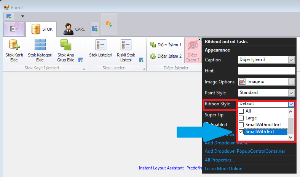This screenshot has height=177, width=300.
Task: Open Caption dropdown arrow
Action: (291, 60)
